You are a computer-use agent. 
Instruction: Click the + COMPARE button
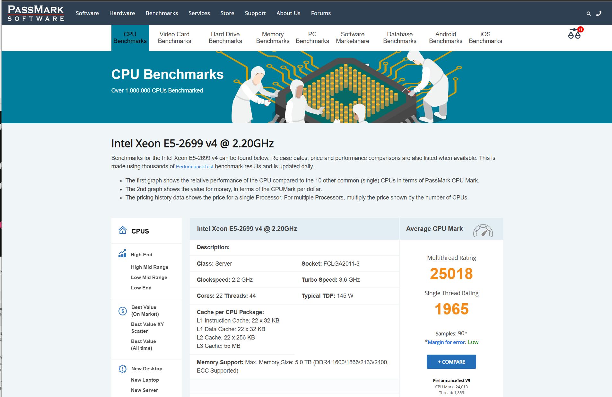pyautogui.click(x=451, y=362)
